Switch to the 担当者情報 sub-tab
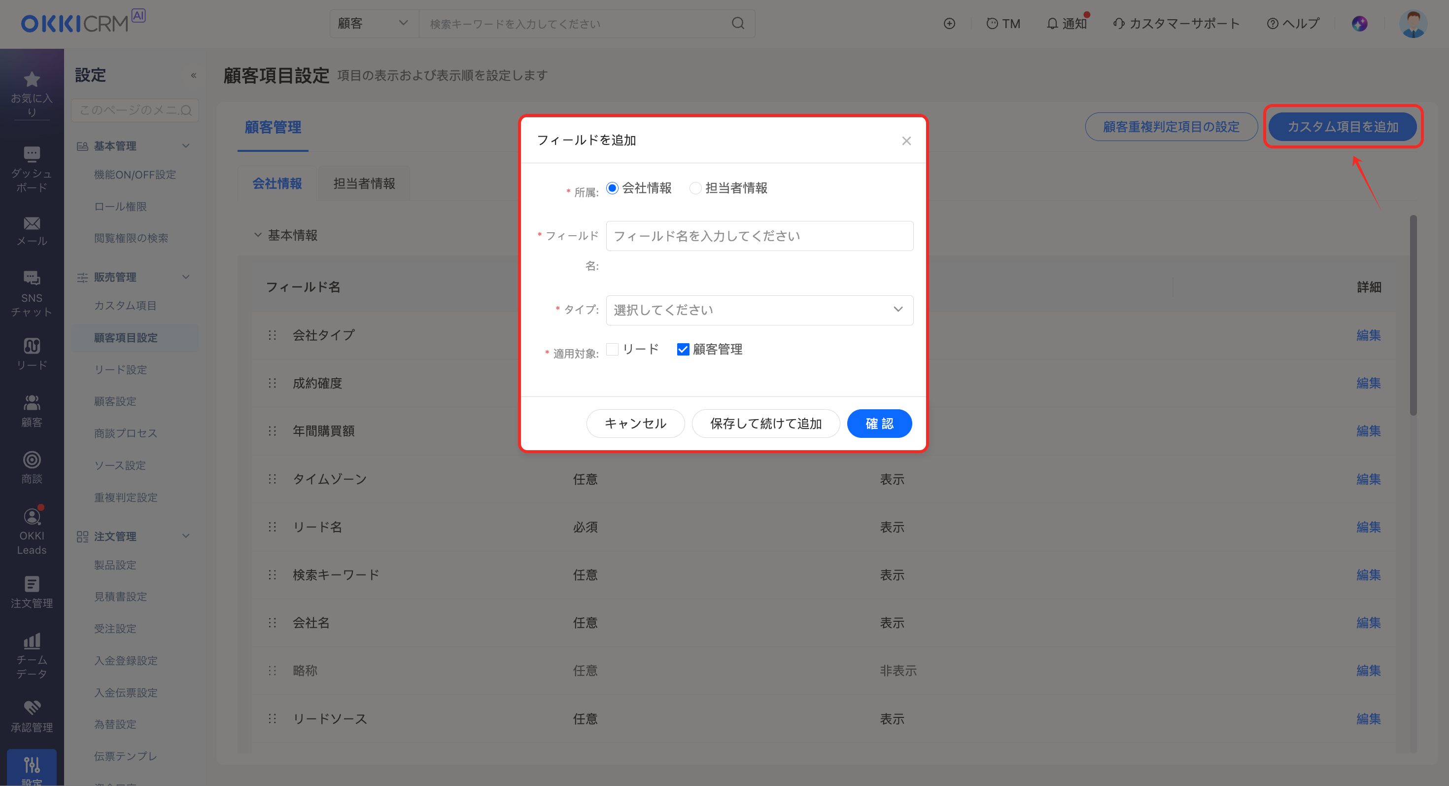This screenshot has width=1449, height=786. (x=364, y=183)
